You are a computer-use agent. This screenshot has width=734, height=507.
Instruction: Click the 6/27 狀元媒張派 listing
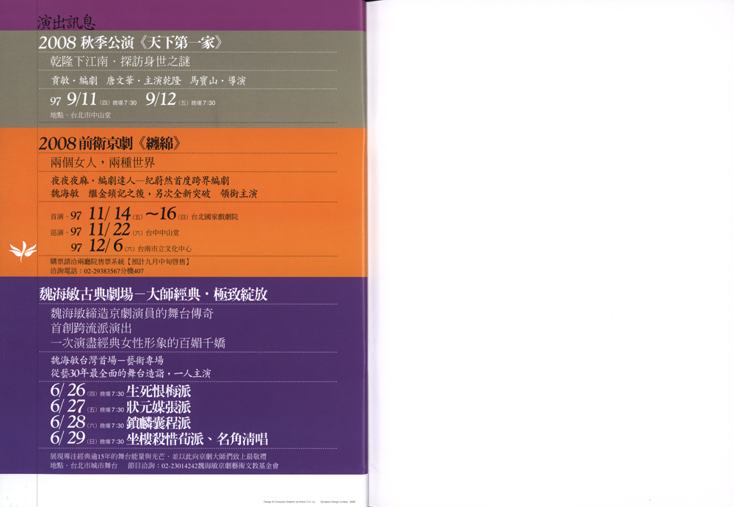[120, 406]
